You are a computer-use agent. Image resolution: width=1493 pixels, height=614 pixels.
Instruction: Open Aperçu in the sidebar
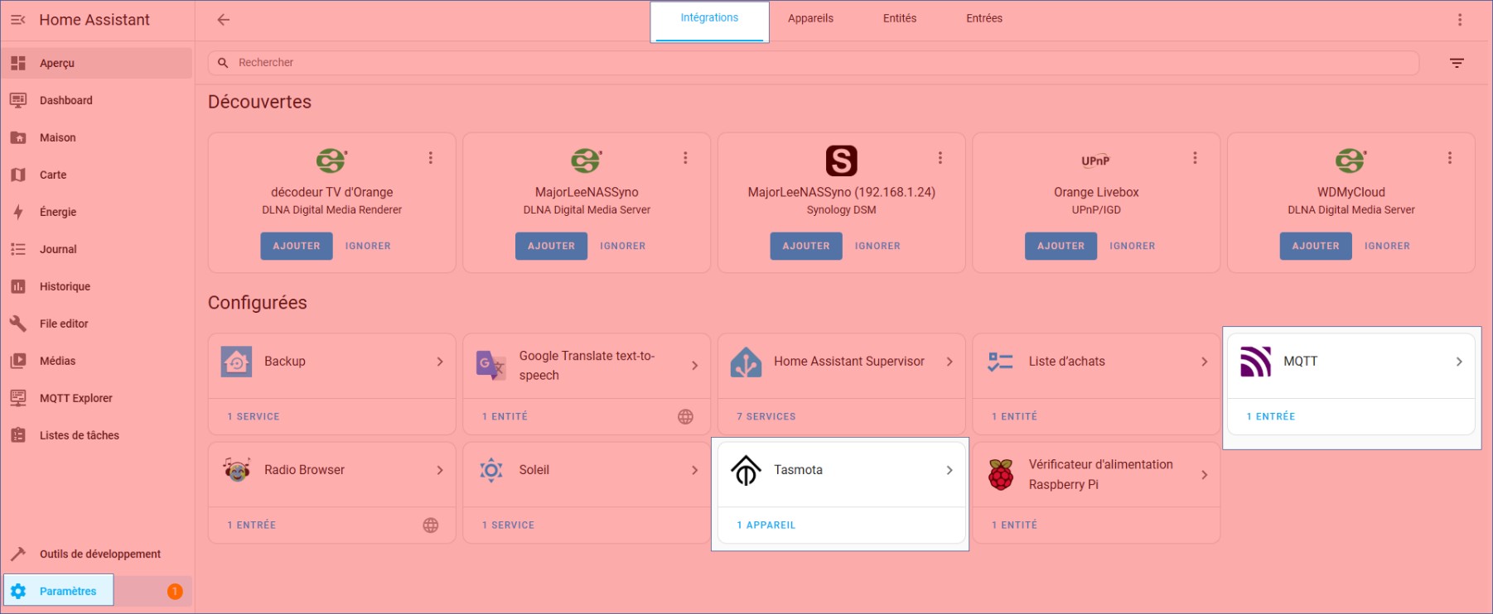point(98,63)
